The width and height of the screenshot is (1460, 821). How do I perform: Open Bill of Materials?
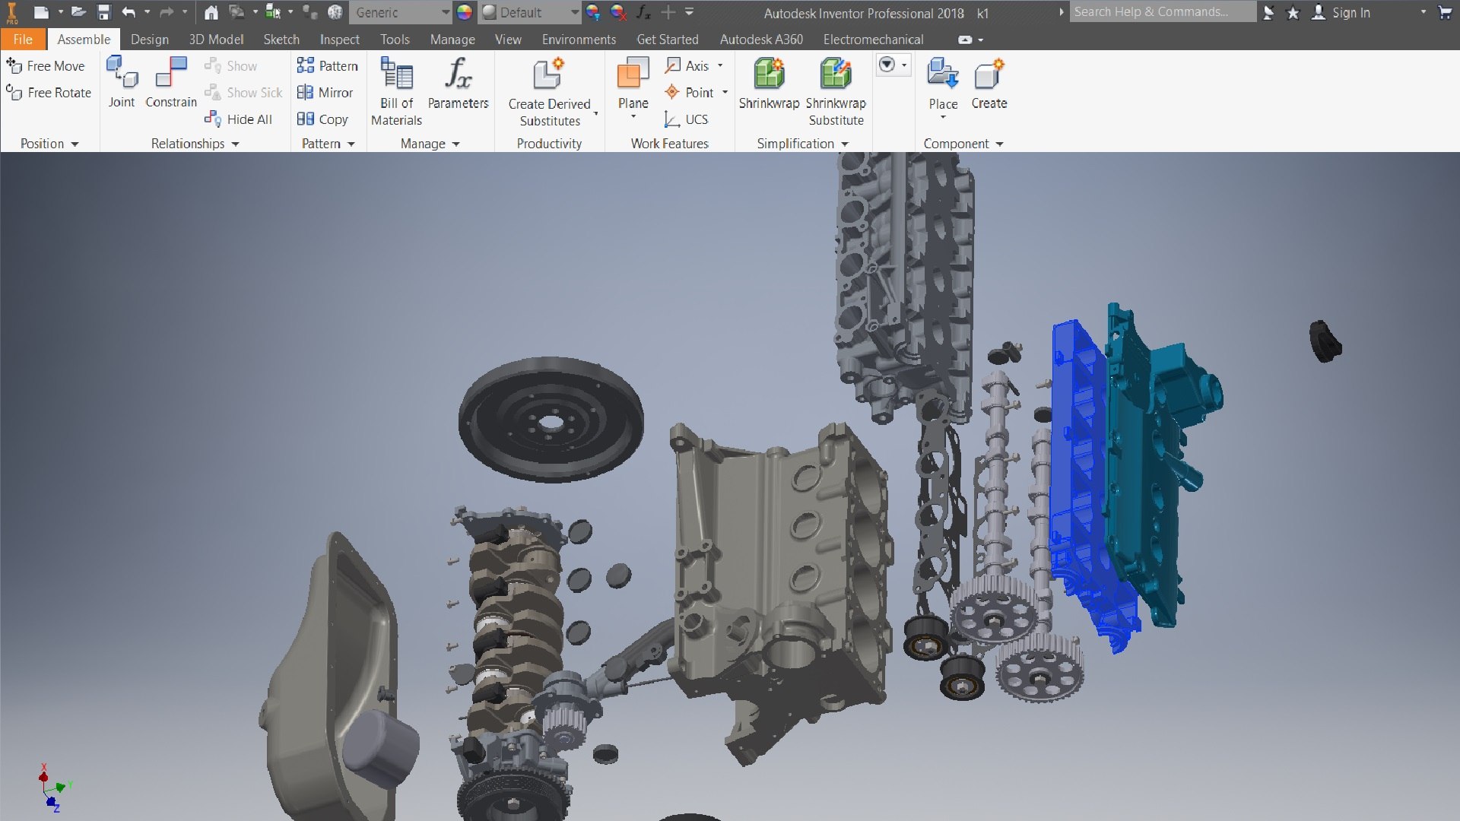396,91
